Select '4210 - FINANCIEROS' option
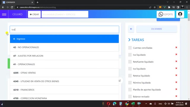 click(x=64, y=90)
